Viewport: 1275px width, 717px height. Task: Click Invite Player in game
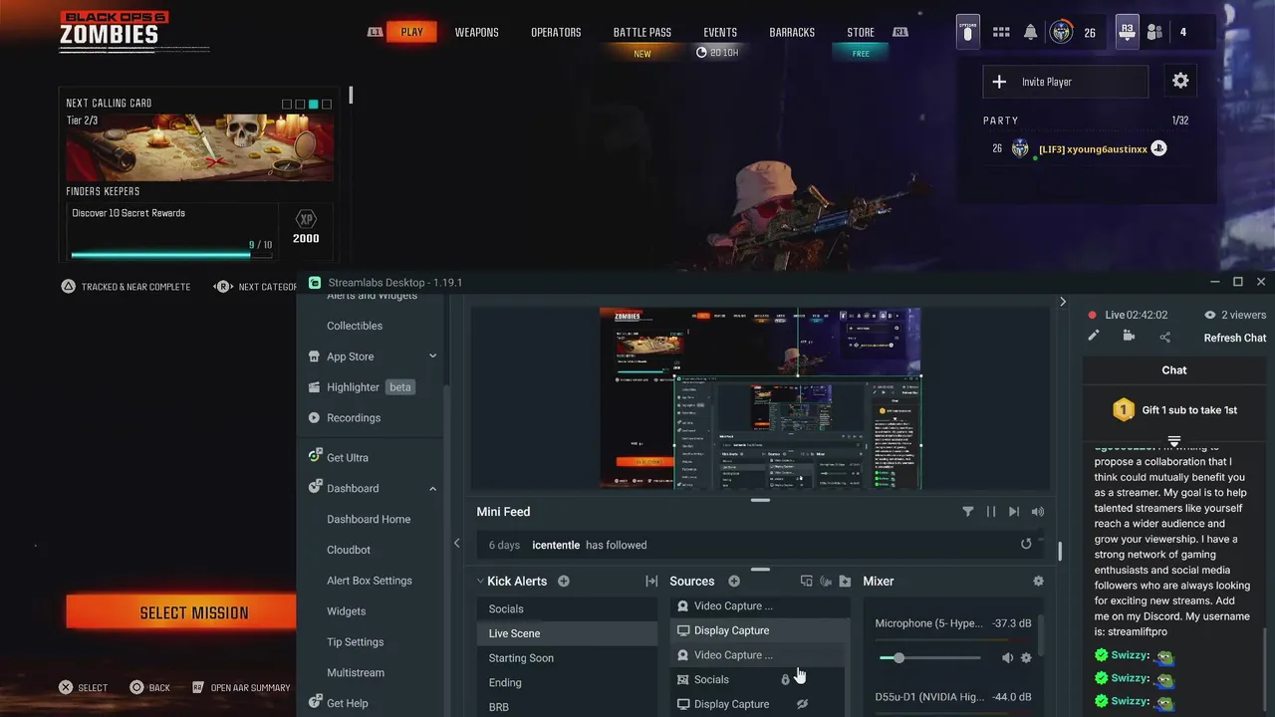tap(1066, 82)
